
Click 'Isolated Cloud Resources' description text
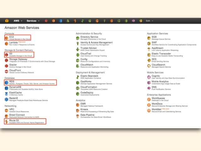click(x=19, y=112)
